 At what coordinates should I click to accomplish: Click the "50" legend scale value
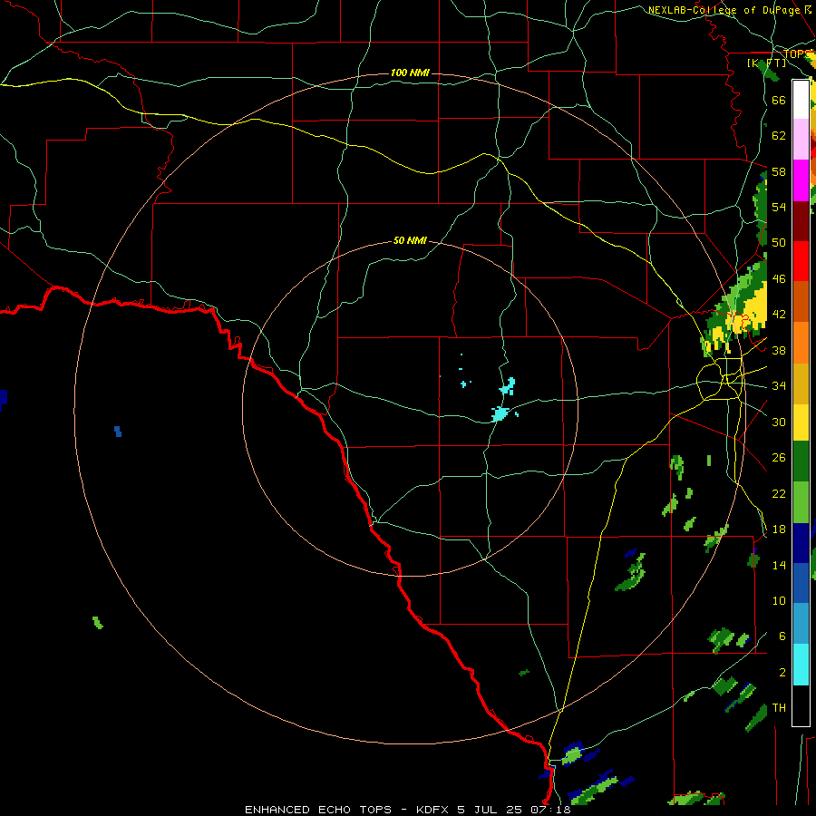point(779,242)
